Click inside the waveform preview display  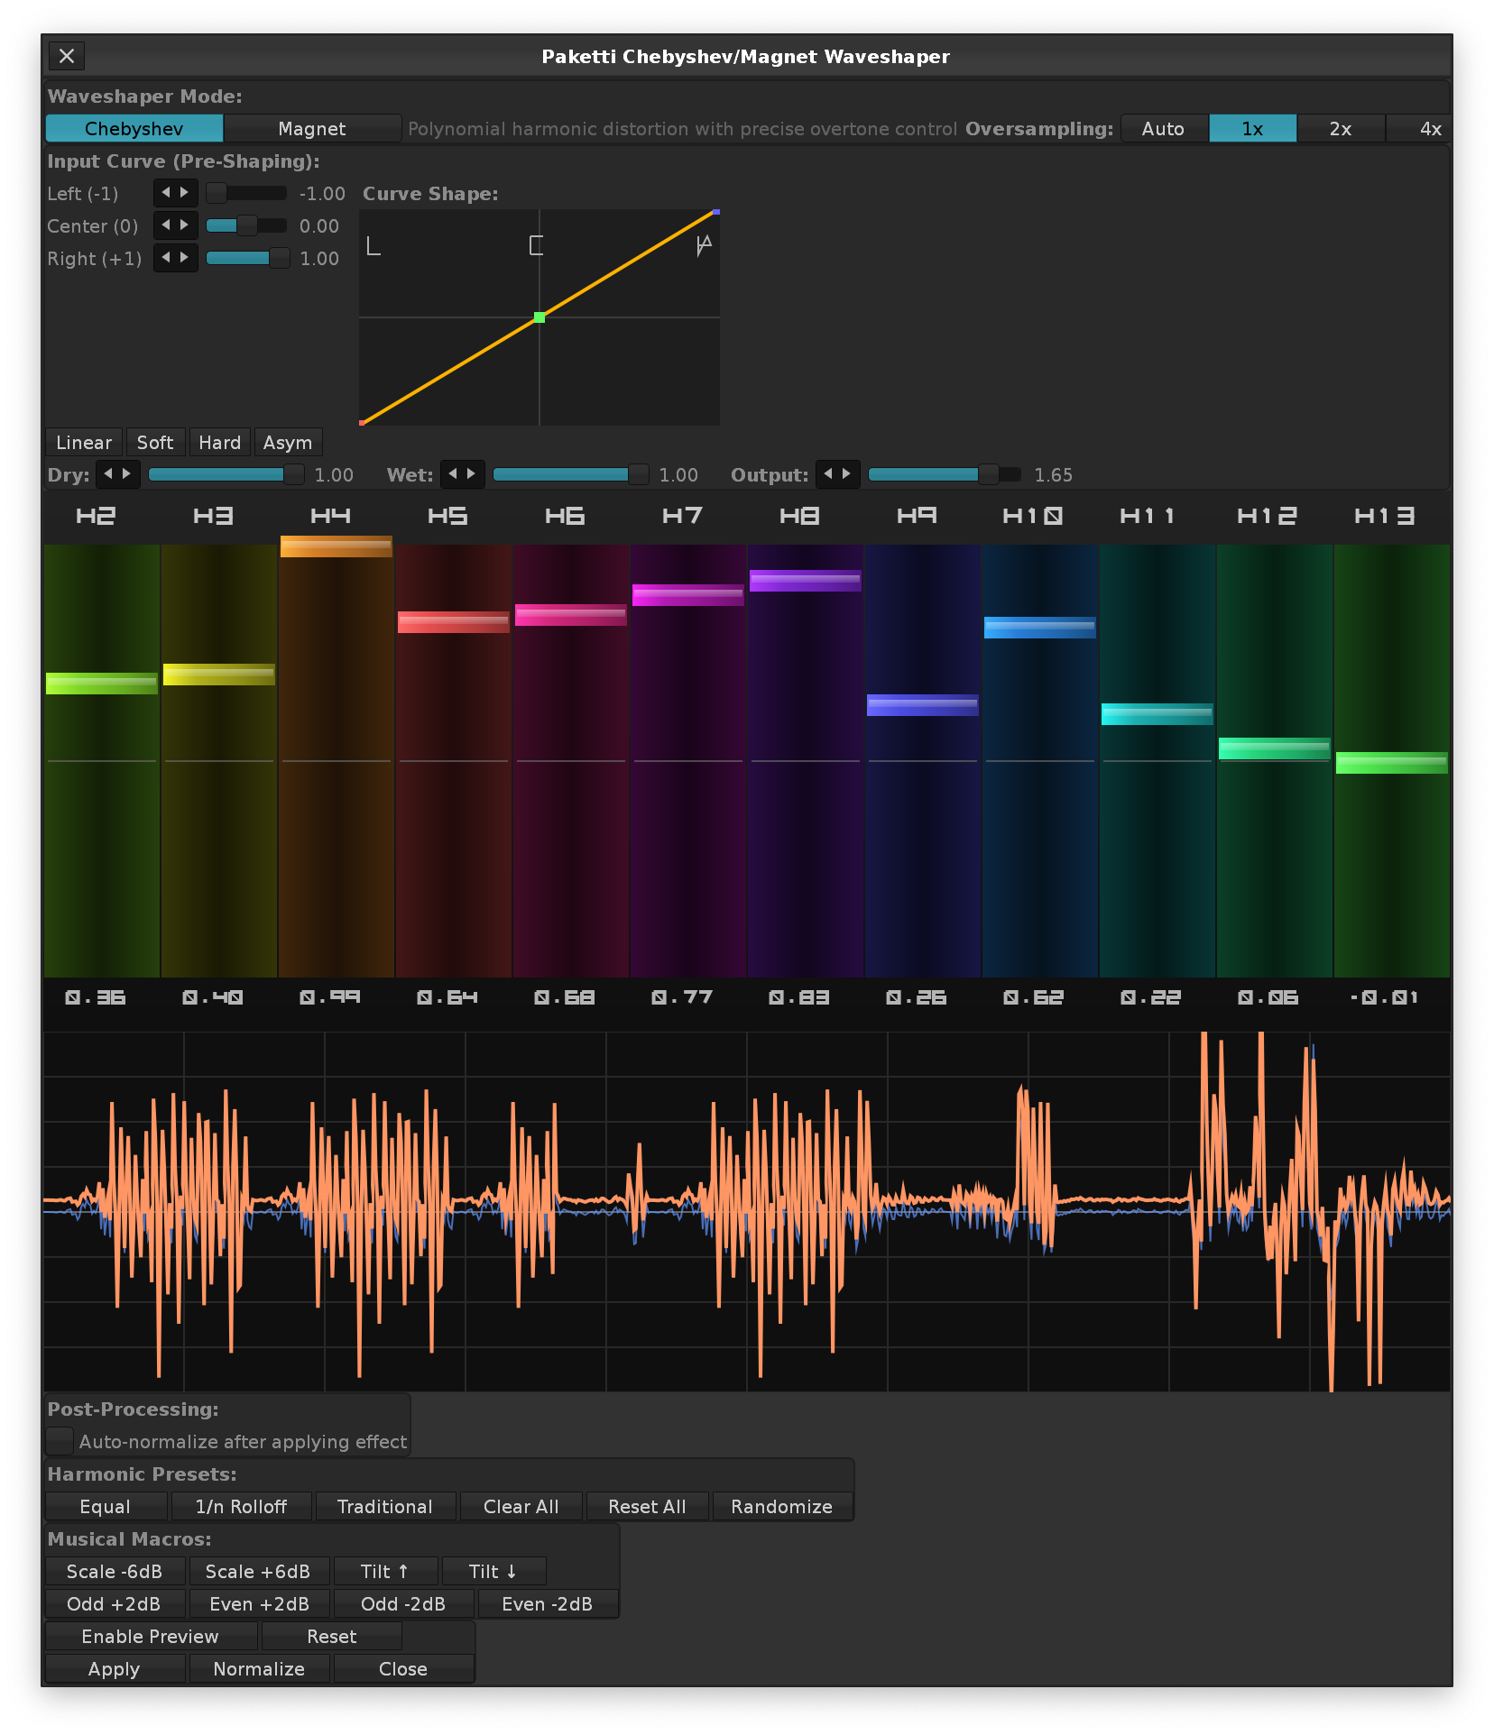pos(747,1210)
